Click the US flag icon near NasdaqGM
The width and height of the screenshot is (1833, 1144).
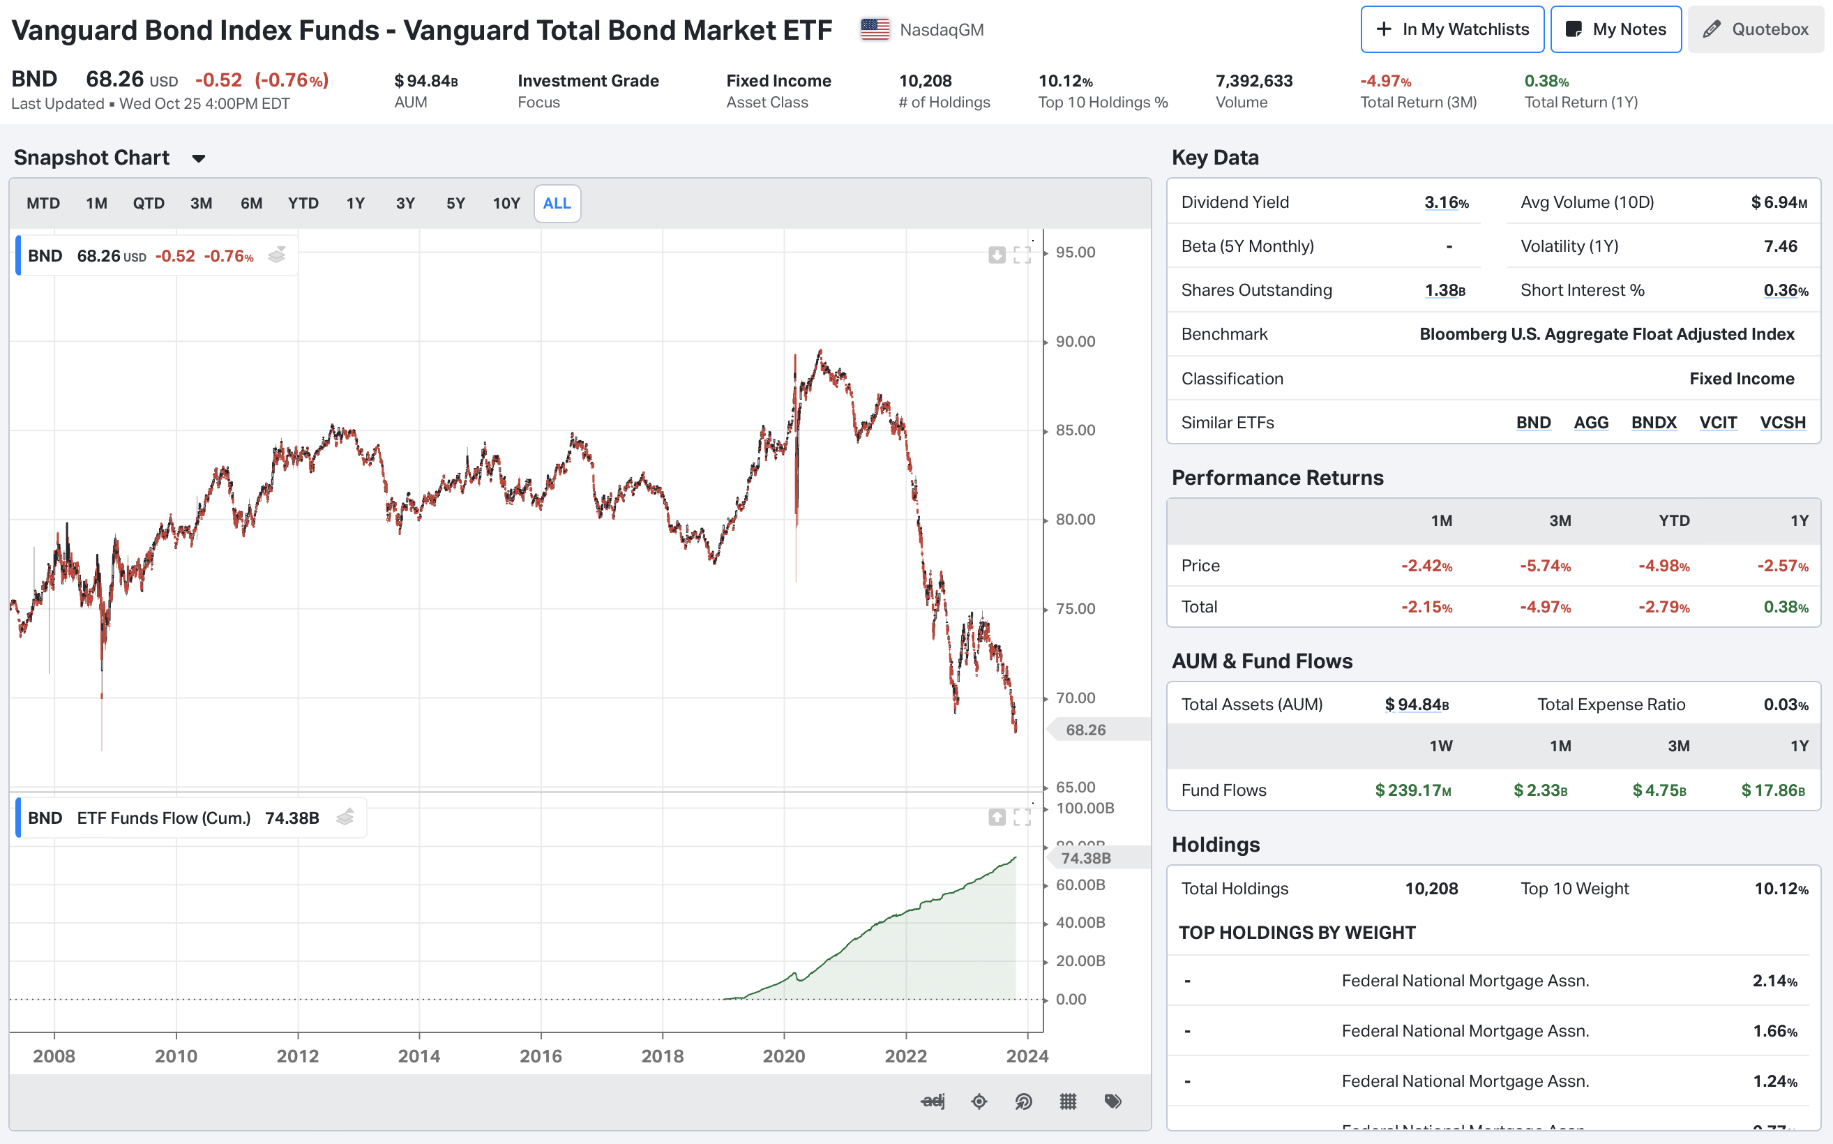[x=875, y=29]
